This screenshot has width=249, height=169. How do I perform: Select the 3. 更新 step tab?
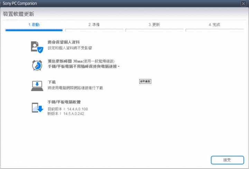[154, 25]
